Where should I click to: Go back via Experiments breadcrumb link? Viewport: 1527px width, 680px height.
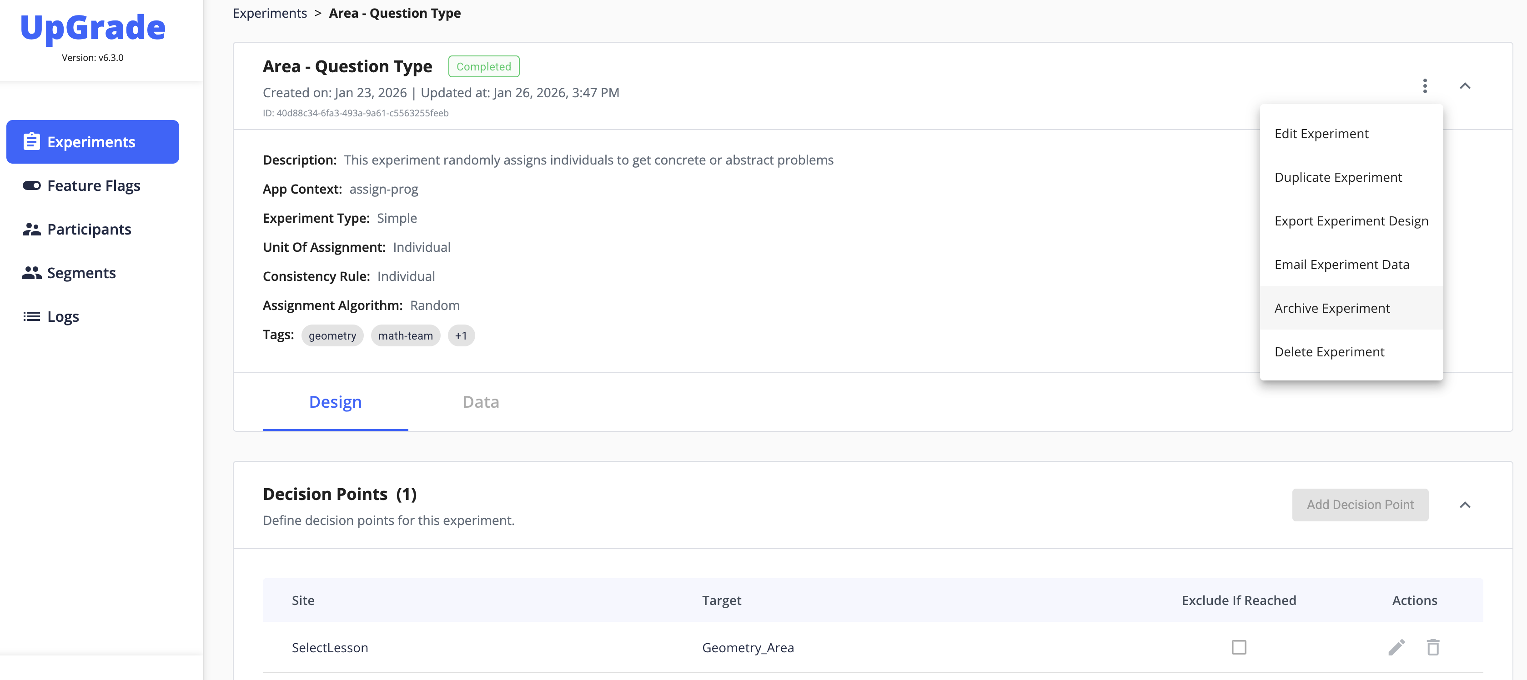point(270,13)
